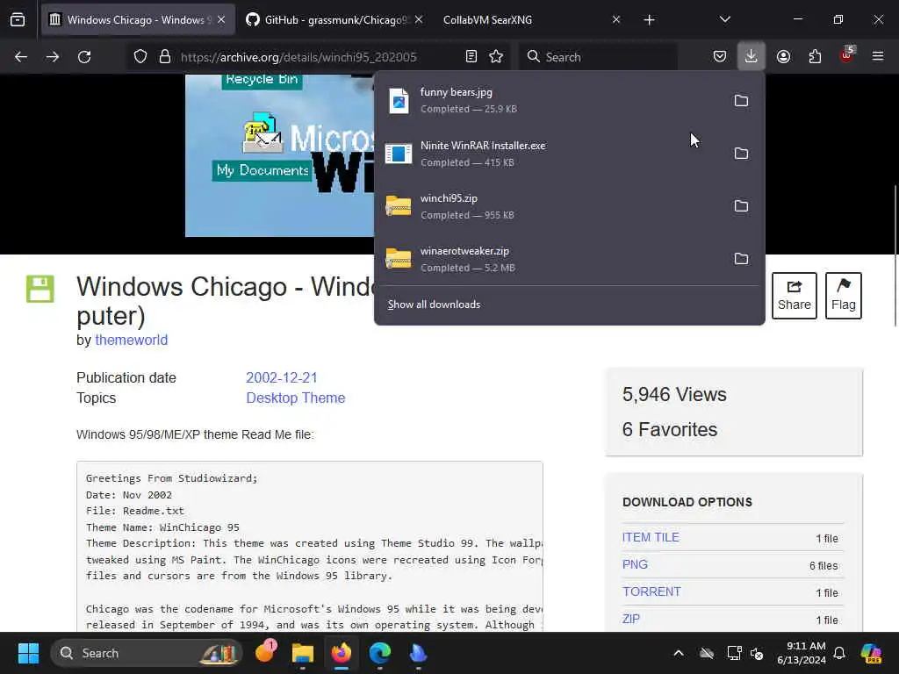The width and height of the screenshot is (899, 674).
Task: Open downloaded winaerotweaker.zip file
Action: [550, 259]
